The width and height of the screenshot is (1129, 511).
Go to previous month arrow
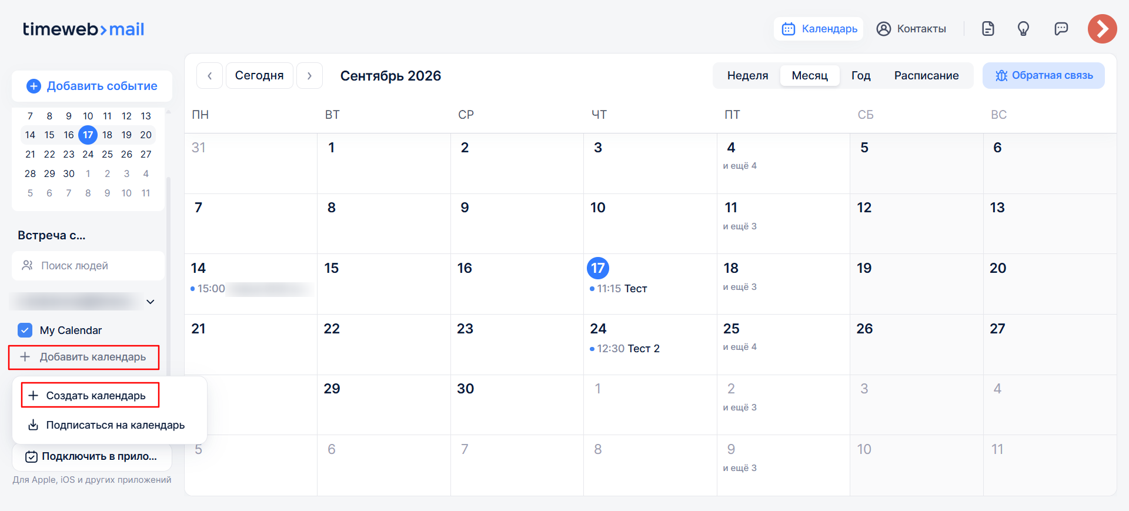coord(209,75)
